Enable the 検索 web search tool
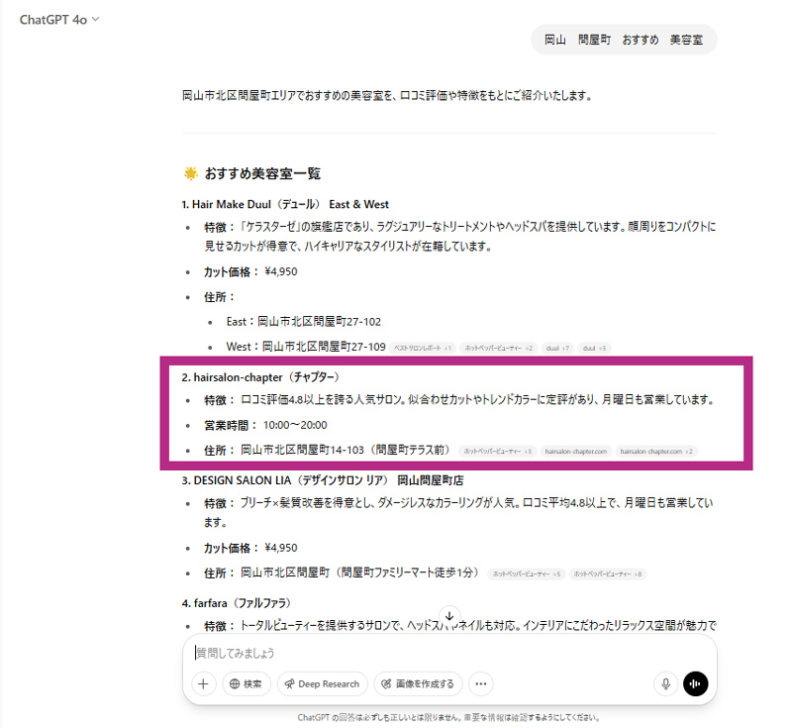This screenshot has width=792, height=728. (246, 683)
